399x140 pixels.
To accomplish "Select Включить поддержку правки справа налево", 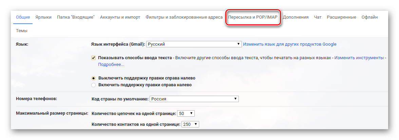I will click(x=93, y=85).
